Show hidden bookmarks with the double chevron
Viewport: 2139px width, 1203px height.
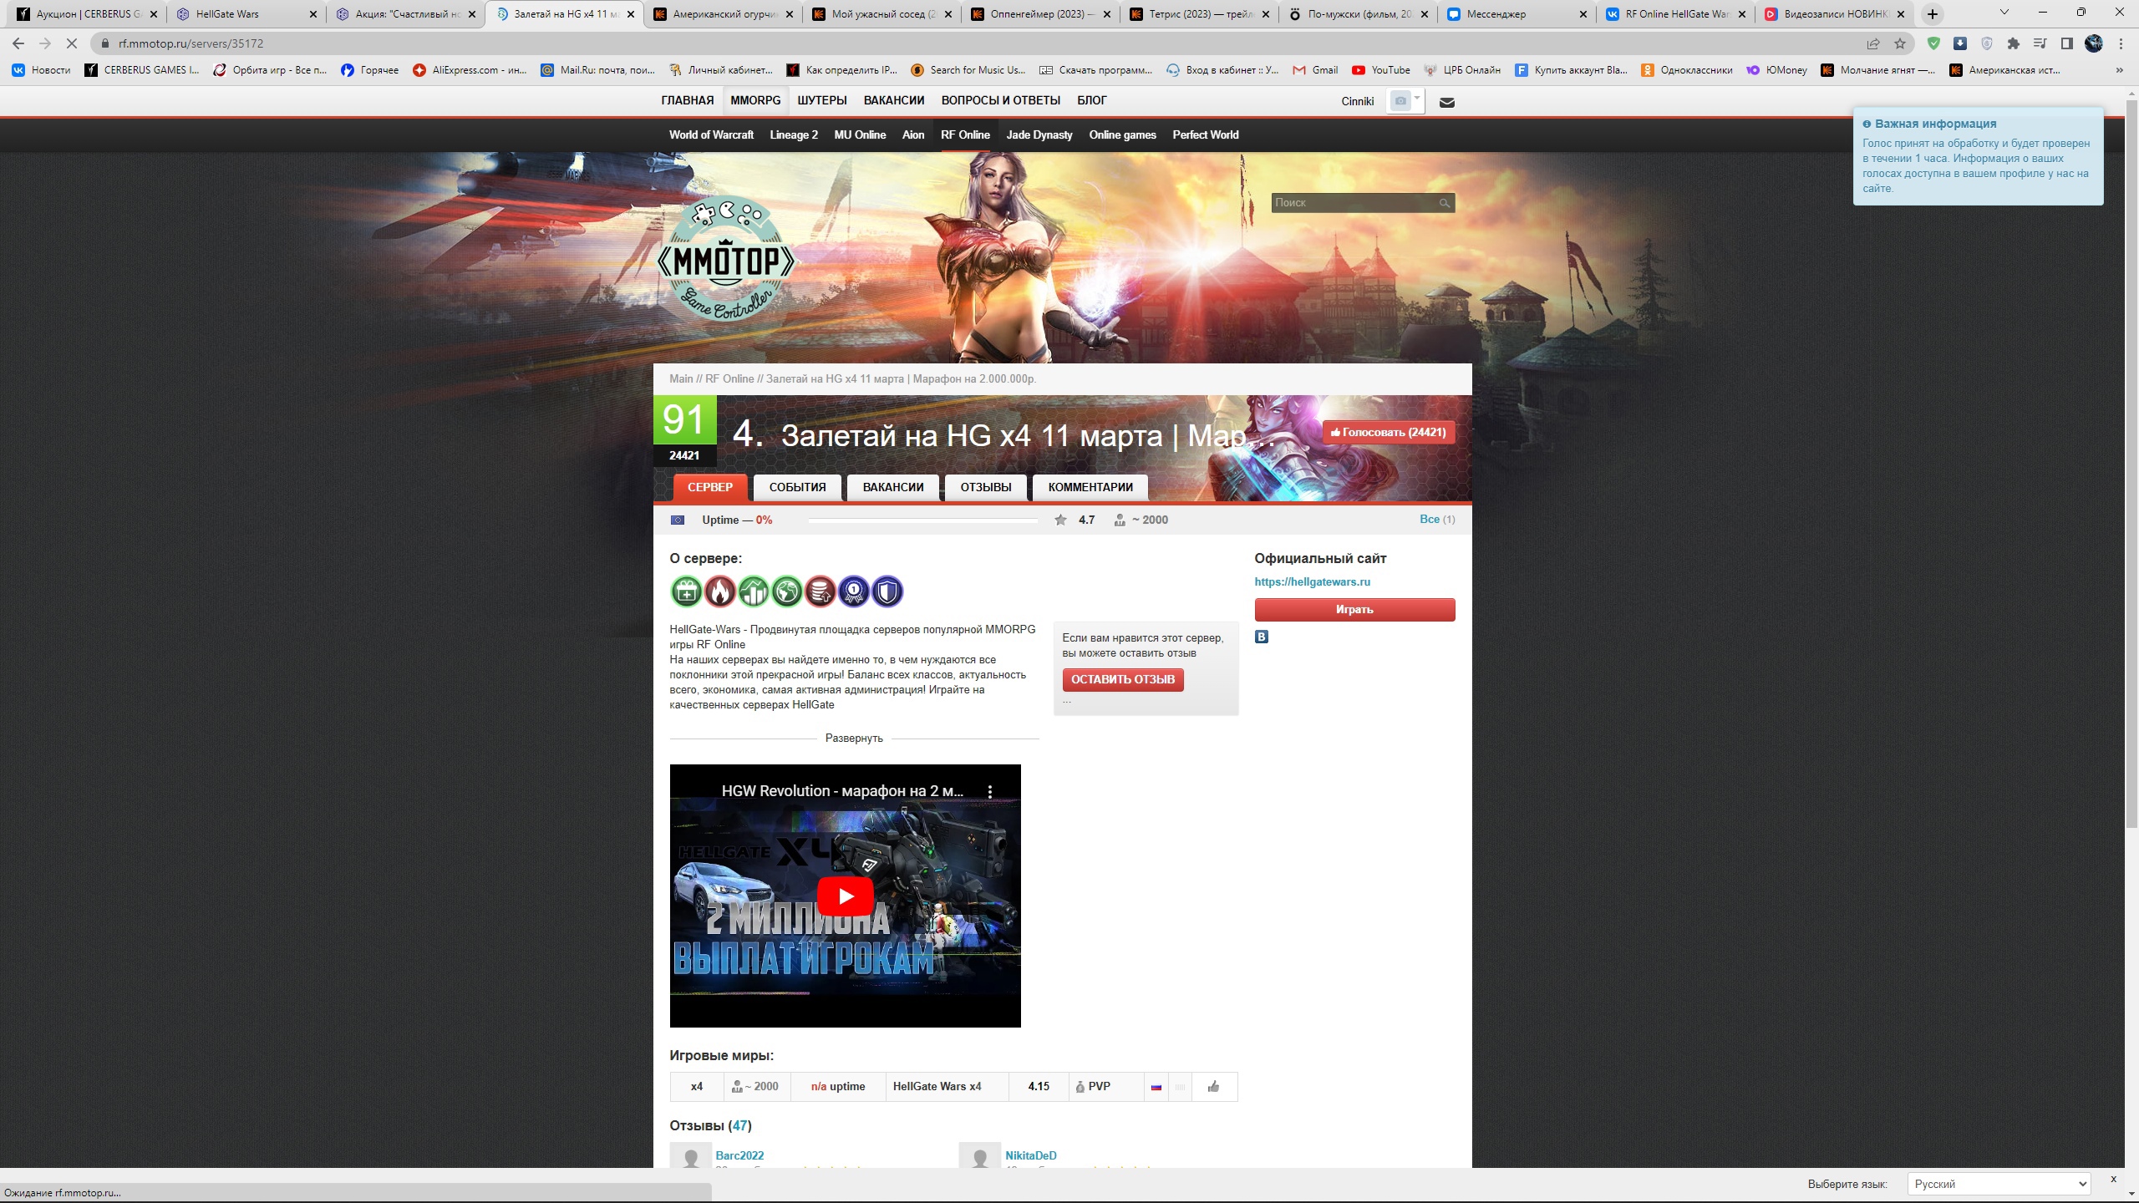2119,70
